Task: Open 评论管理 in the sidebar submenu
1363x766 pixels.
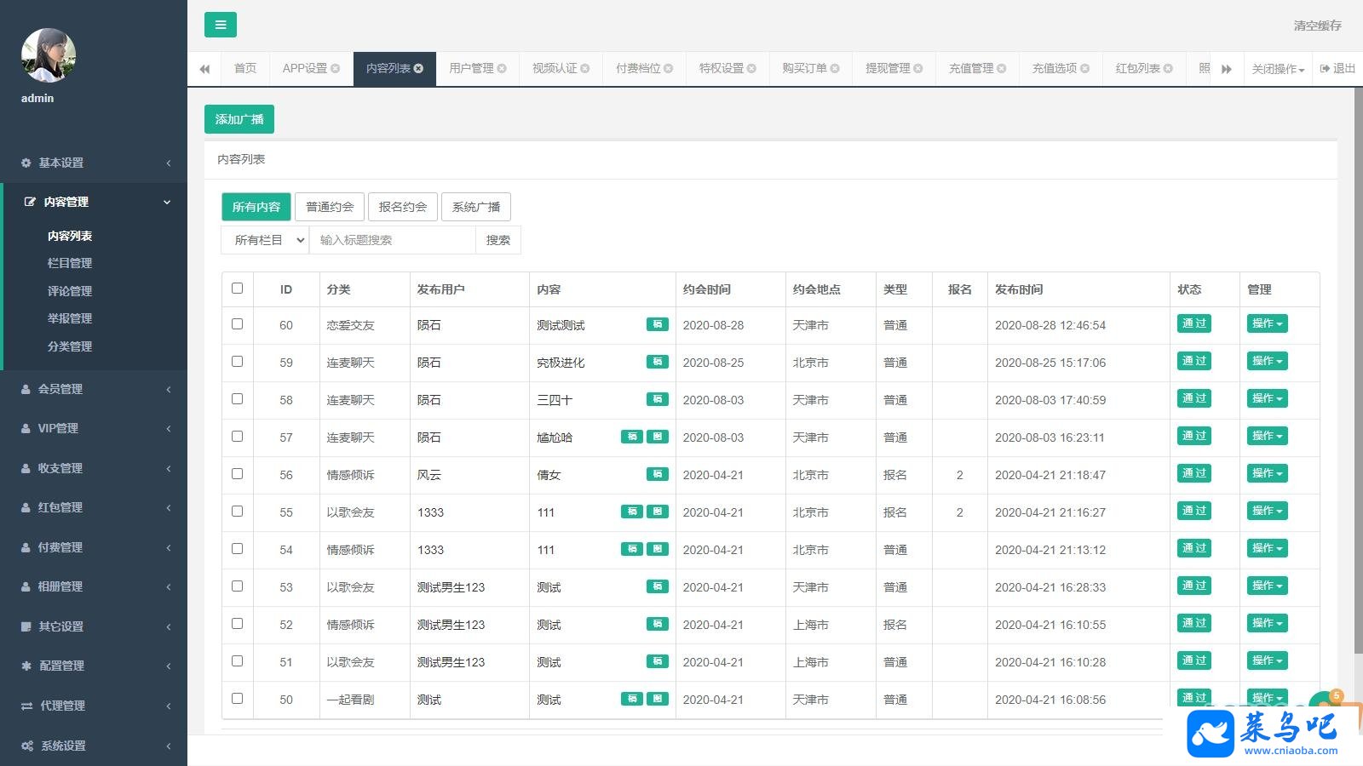Action: pyautogui.click(x=70, y=291)
